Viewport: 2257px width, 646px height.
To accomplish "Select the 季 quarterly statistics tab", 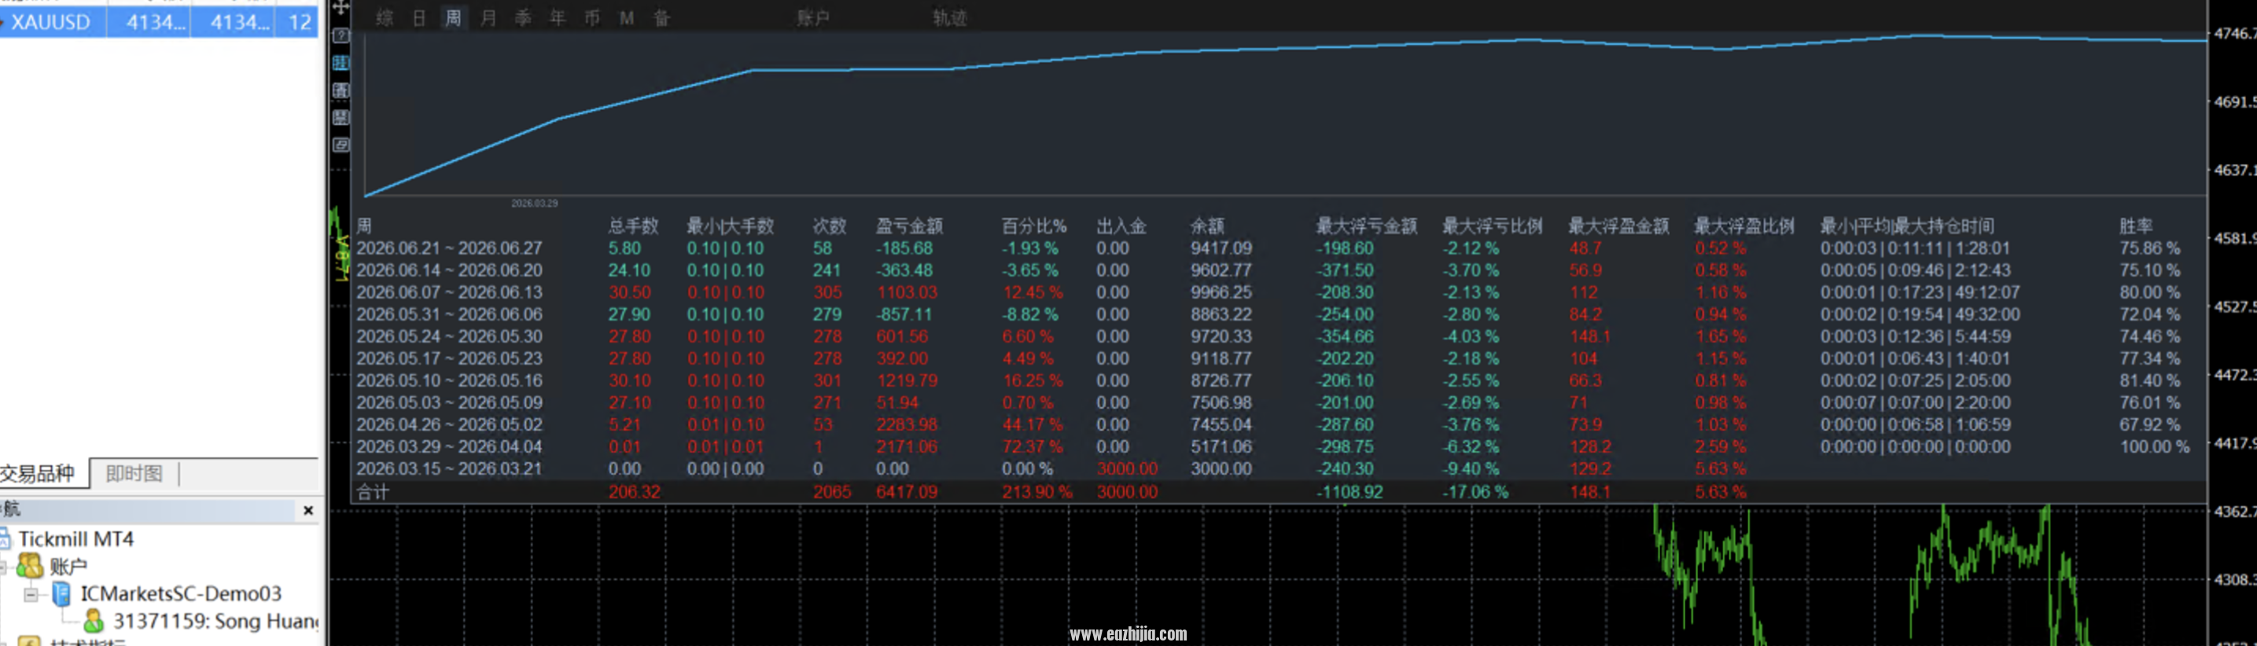I will point(523,17).
